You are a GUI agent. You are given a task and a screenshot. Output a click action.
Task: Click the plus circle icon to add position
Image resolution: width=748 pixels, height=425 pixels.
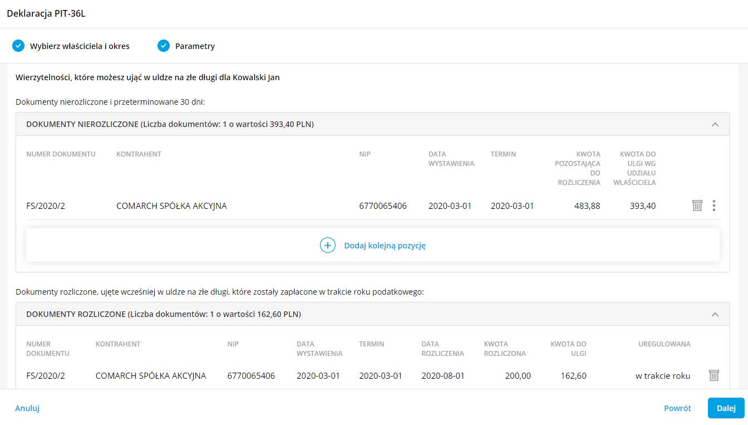click(328, 245)
